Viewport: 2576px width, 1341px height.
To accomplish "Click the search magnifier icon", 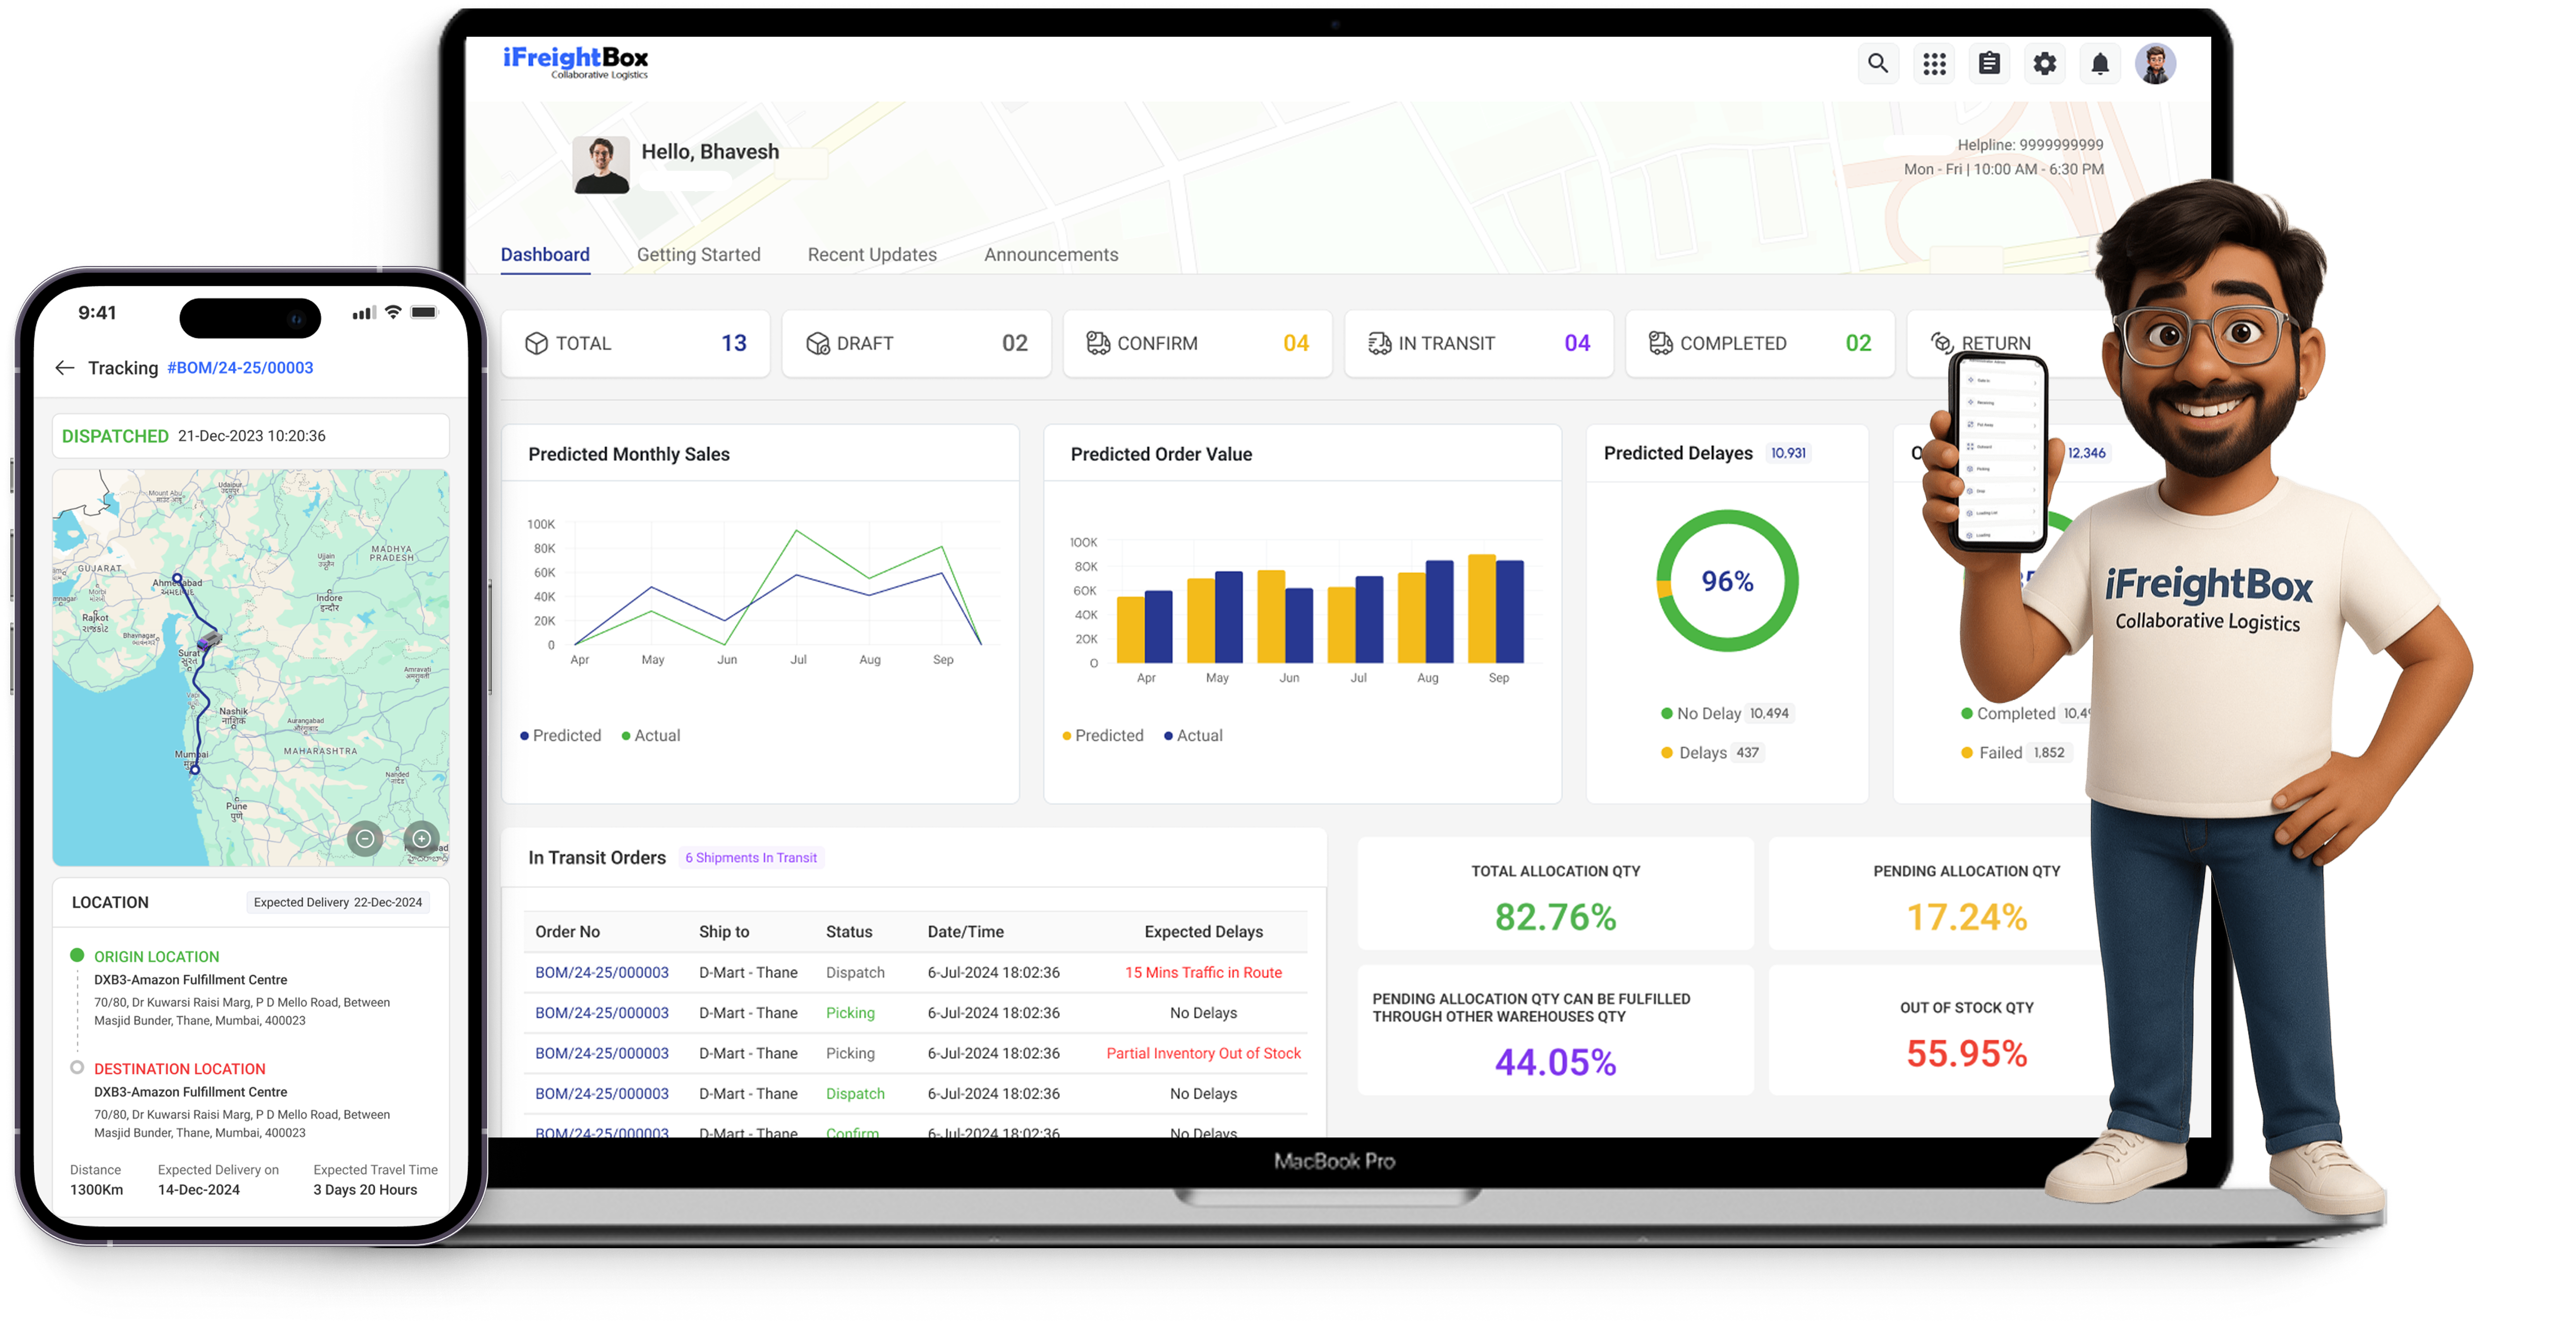I will pyautogui.click(x=1878, y=64).
